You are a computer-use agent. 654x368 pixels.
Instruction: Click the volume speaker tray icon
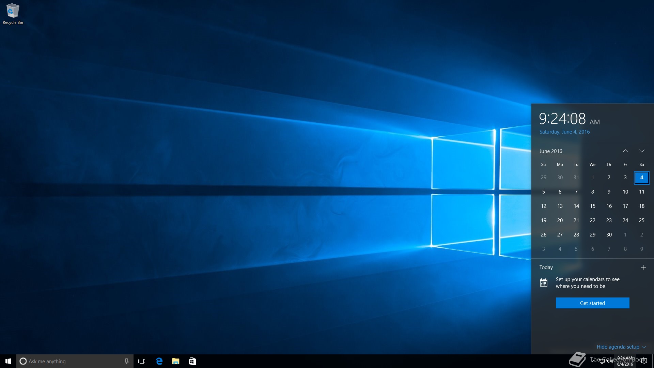pyautogui.click(x=610, y=361)
